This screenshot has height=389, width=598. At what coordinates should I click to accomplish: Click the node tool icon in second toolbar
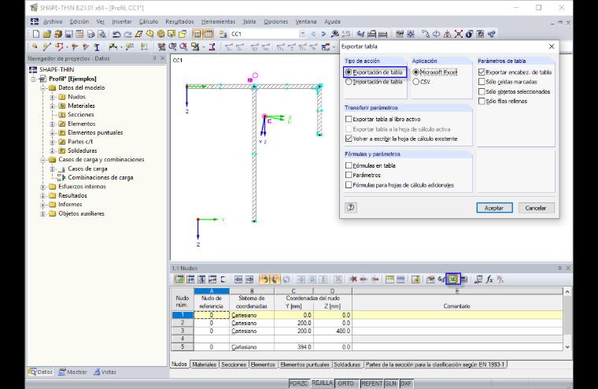coord(35,47)
